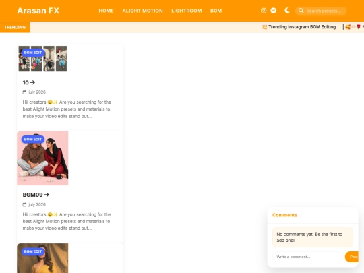Click BGM EDIT badge on yellow thumbnail

[33, 251]
